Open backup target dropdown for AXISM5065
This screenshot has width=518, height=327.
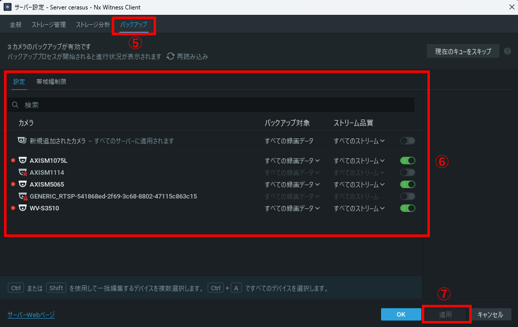point(292,185)
